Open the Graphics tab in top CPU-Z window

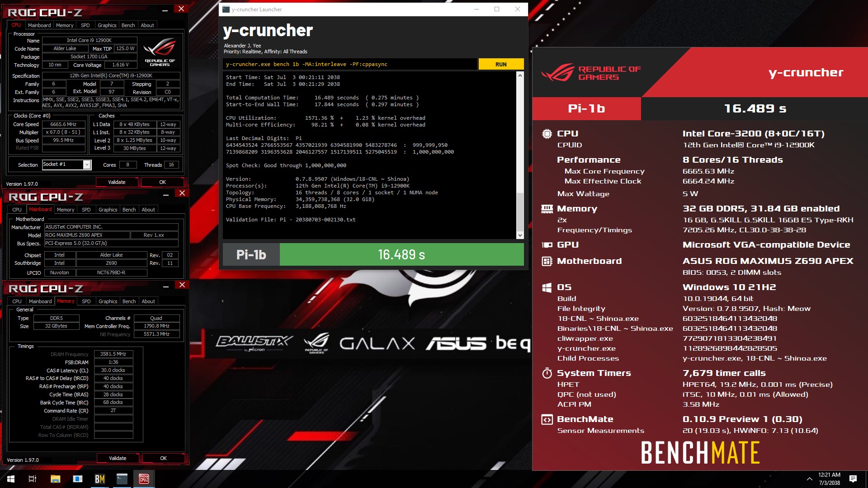point(107,25)
